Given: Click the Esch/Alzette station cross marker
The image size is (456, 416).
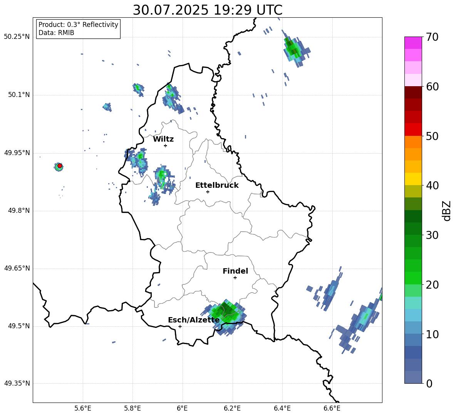Looking at the screenshot, I should (x=180, y=326).
